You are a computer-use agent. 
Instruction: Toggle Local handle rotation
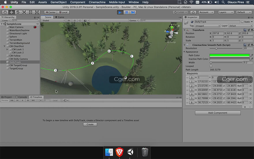point(63,12)
